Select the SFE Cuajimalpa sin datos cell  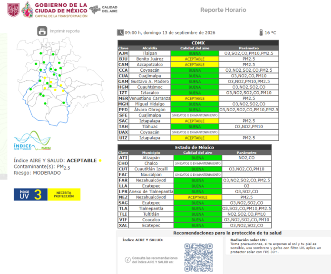195,115
